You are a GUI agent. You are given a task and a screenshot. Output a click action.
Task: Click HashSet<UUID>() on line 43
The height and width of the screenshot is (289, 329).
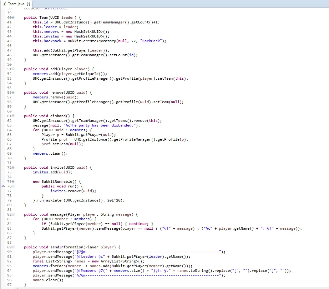tap(91, 32)
